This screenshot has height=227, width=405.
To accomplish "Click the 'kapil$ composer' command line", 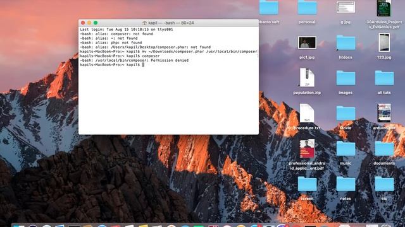I will pyautogui.click(x=120, y=56).
